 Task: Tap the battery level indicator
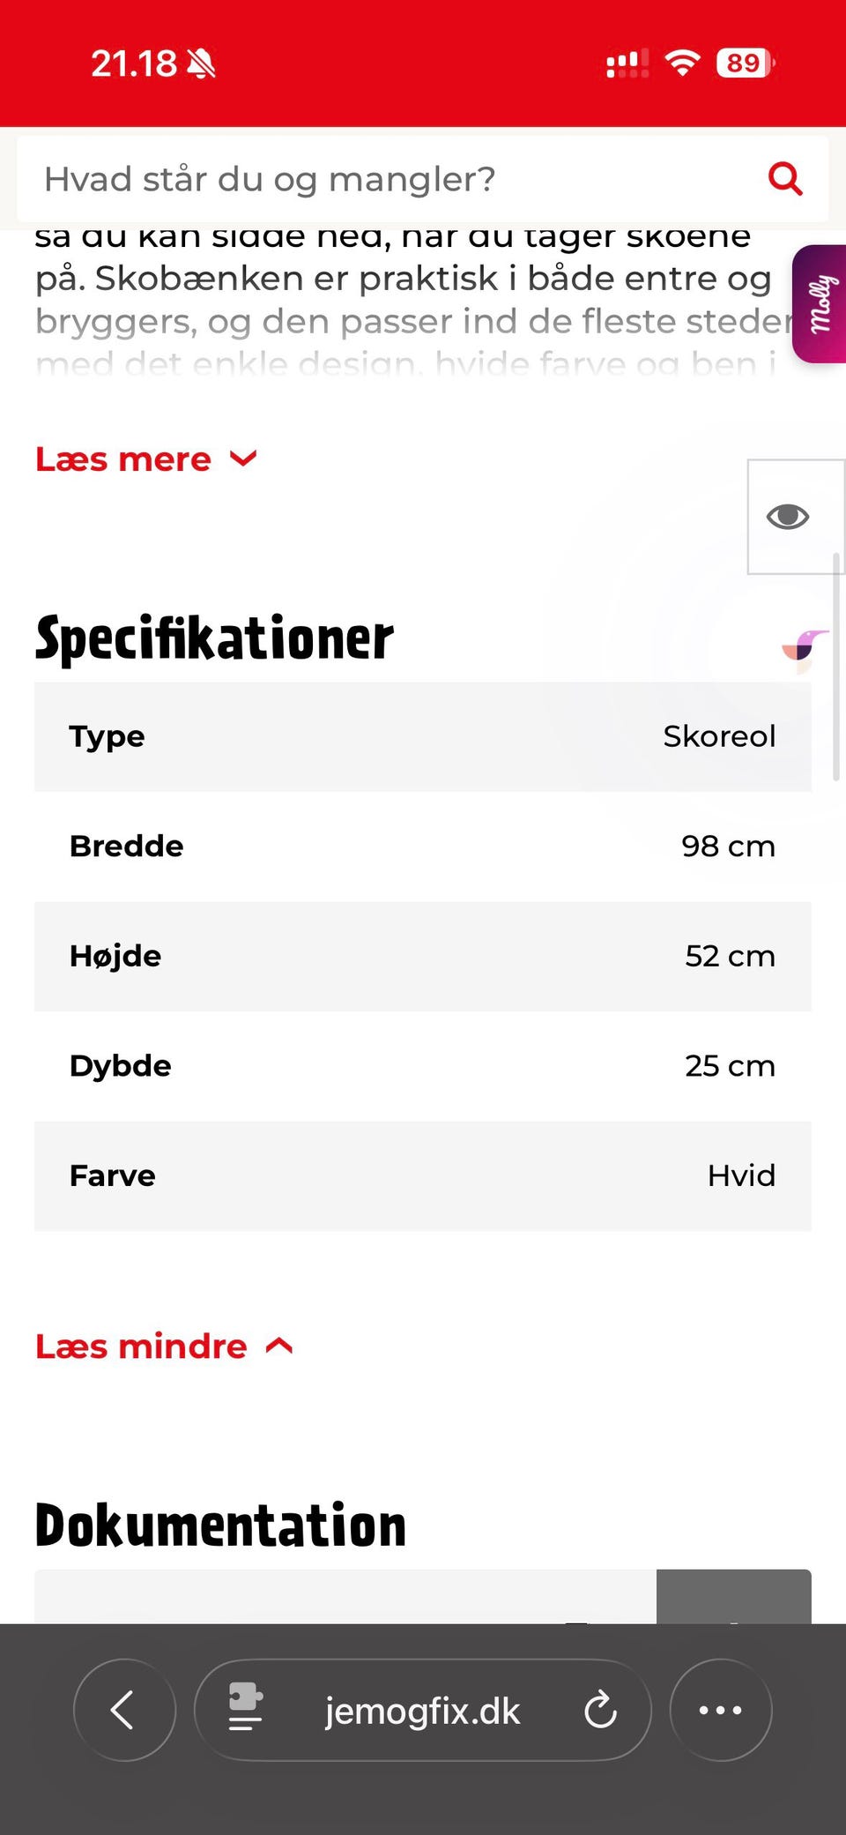pos(745,63)
